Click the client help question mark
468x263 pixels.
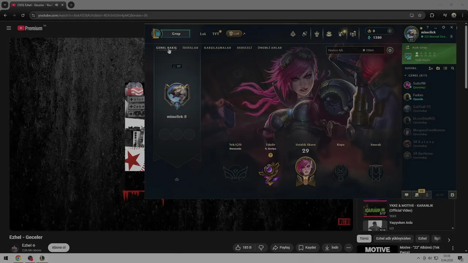pos(427,27)
